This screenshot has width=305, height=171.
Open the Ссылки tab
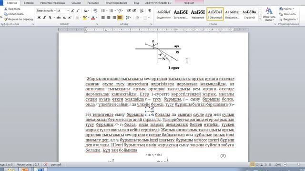76,3
